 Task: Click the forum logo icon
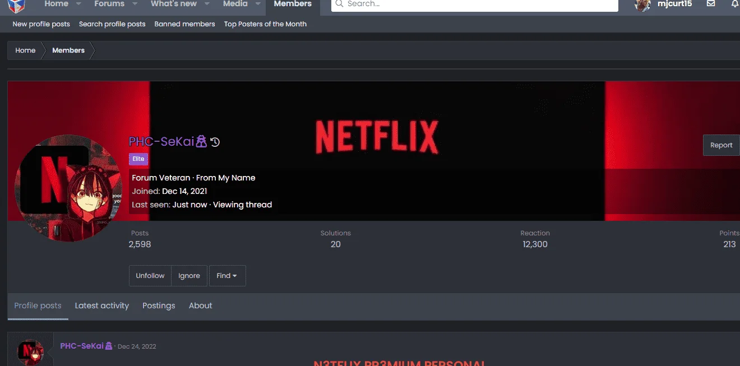tap(16, 5)
